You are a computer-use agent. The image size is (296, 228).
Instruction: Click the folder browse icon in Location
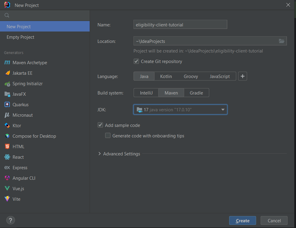(281, 41)
